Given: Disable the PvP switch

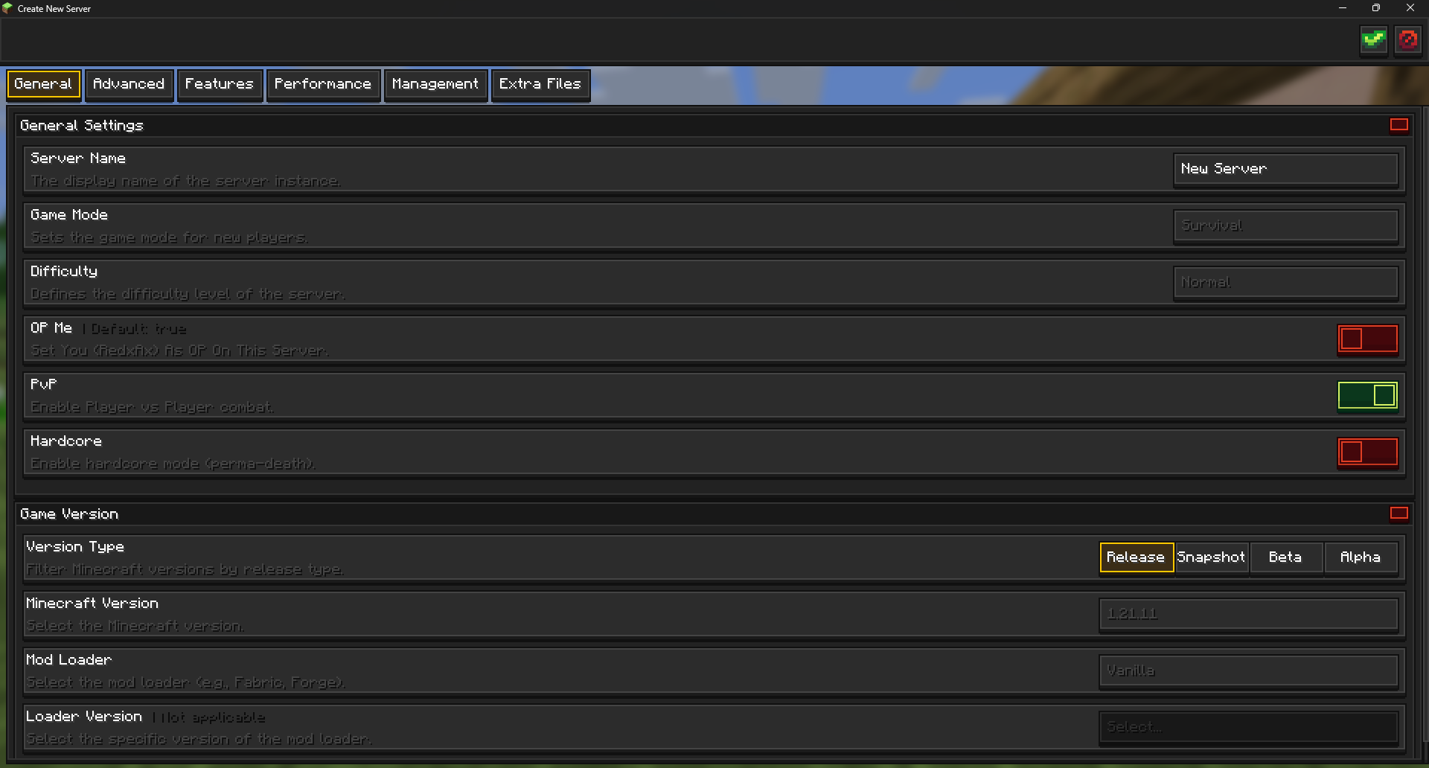Looking at the screenshot, I should [1367, 396].
